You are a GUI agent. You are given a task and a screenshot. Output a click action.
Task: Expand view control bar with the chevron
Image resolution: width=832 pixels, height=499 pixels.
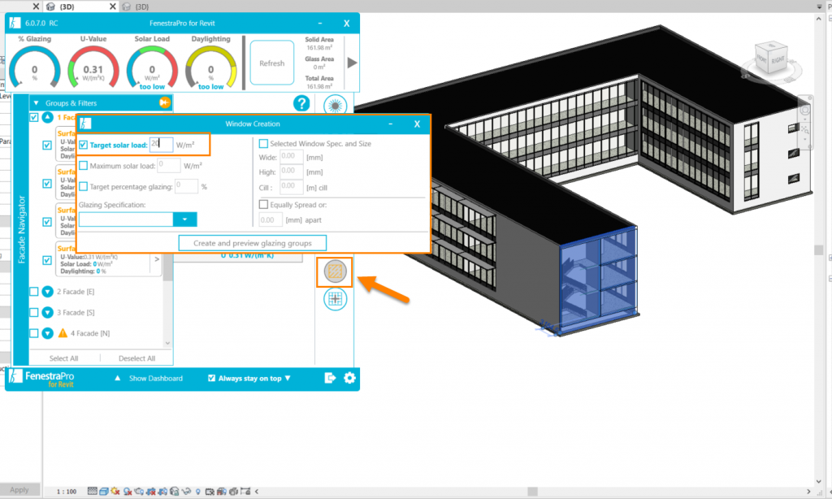coord(256,492)
